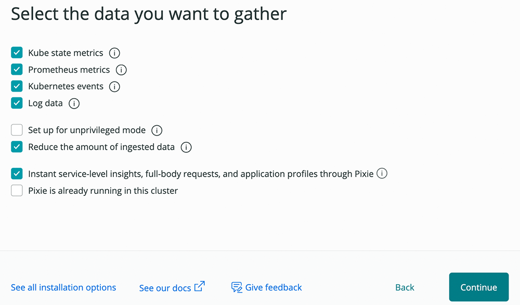Open See all installation options link
Viewport: 520px width, 305px height.
63,287
